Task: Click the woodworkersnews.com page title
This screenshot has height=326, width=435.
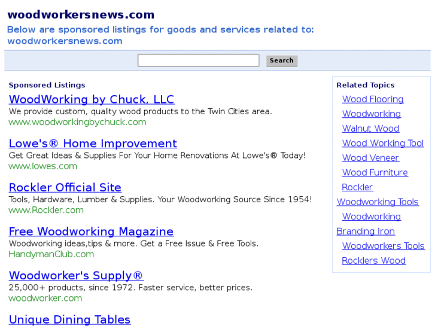Action: [x=81, y=15]
